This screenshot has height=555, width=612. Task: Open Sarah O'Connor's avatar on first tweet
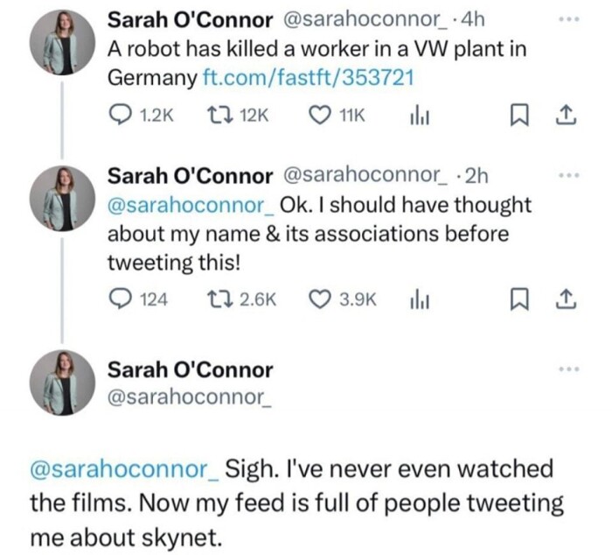coord(64,46)
